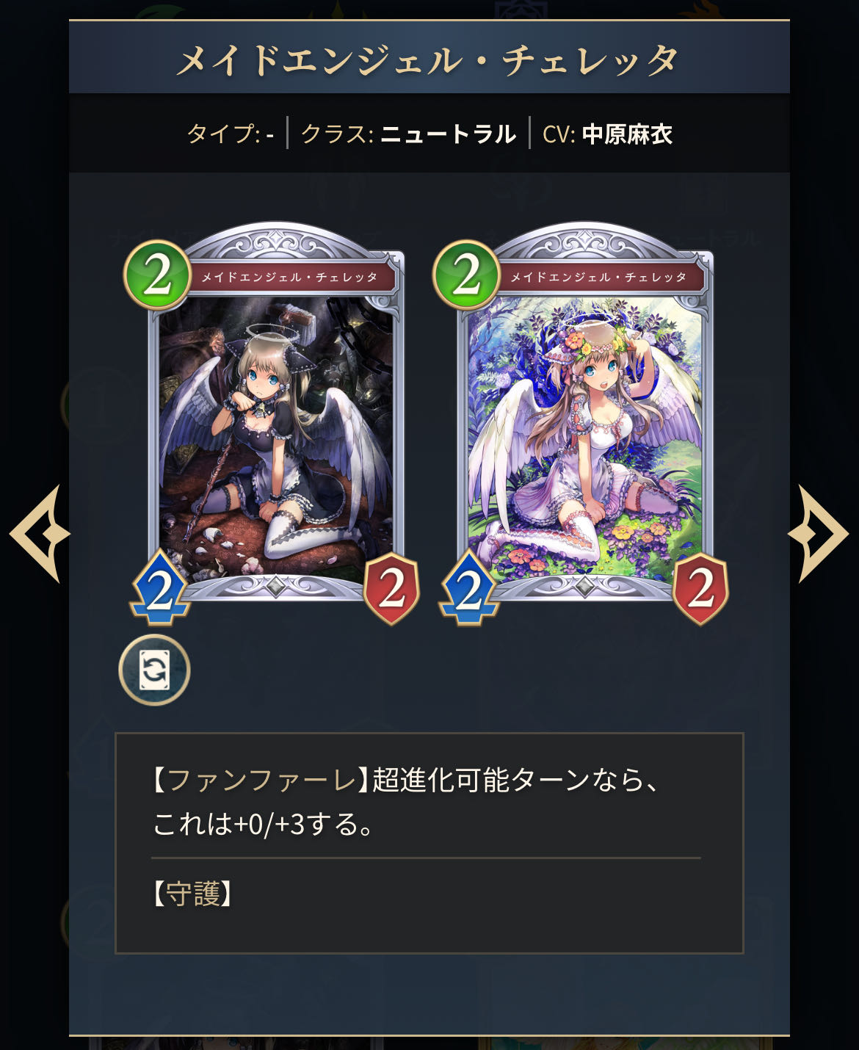Viewport: 859px width, 1050px height.
Task: Click the red defense 2 icon on base card
Action: 392,589
